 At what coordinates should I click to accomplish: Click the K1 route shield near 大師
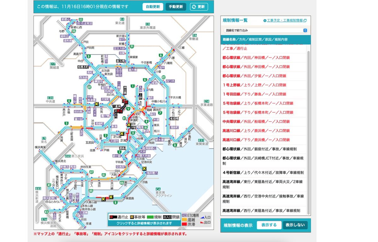(104, 175)
